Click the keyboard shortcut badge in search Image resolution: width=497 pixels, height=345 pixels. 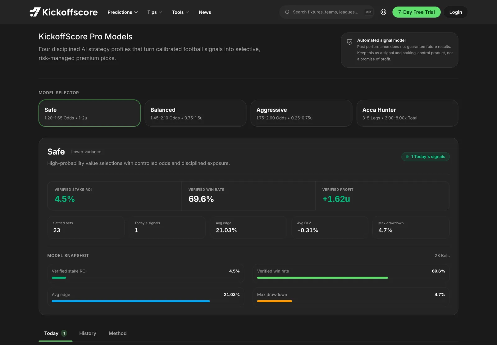(369, 12)
